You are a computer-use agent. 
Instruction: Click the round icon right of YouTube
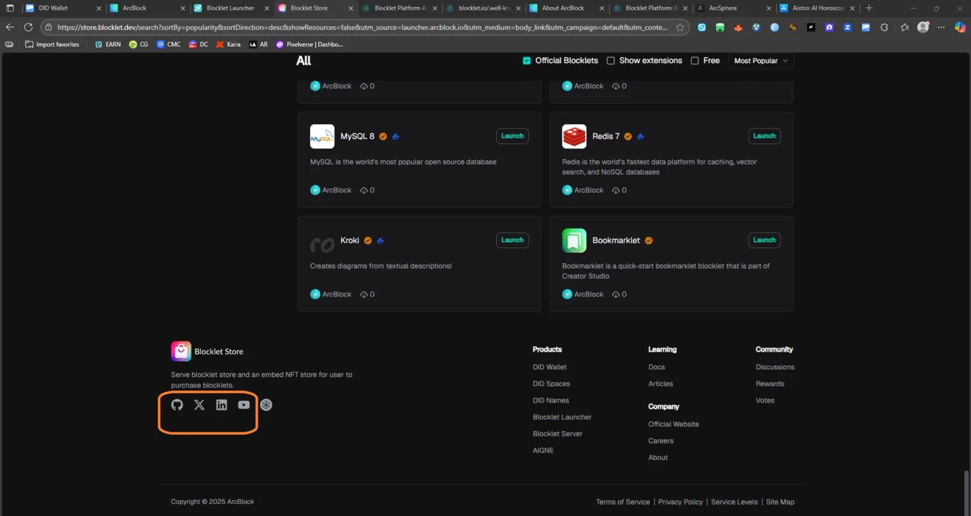266,405
